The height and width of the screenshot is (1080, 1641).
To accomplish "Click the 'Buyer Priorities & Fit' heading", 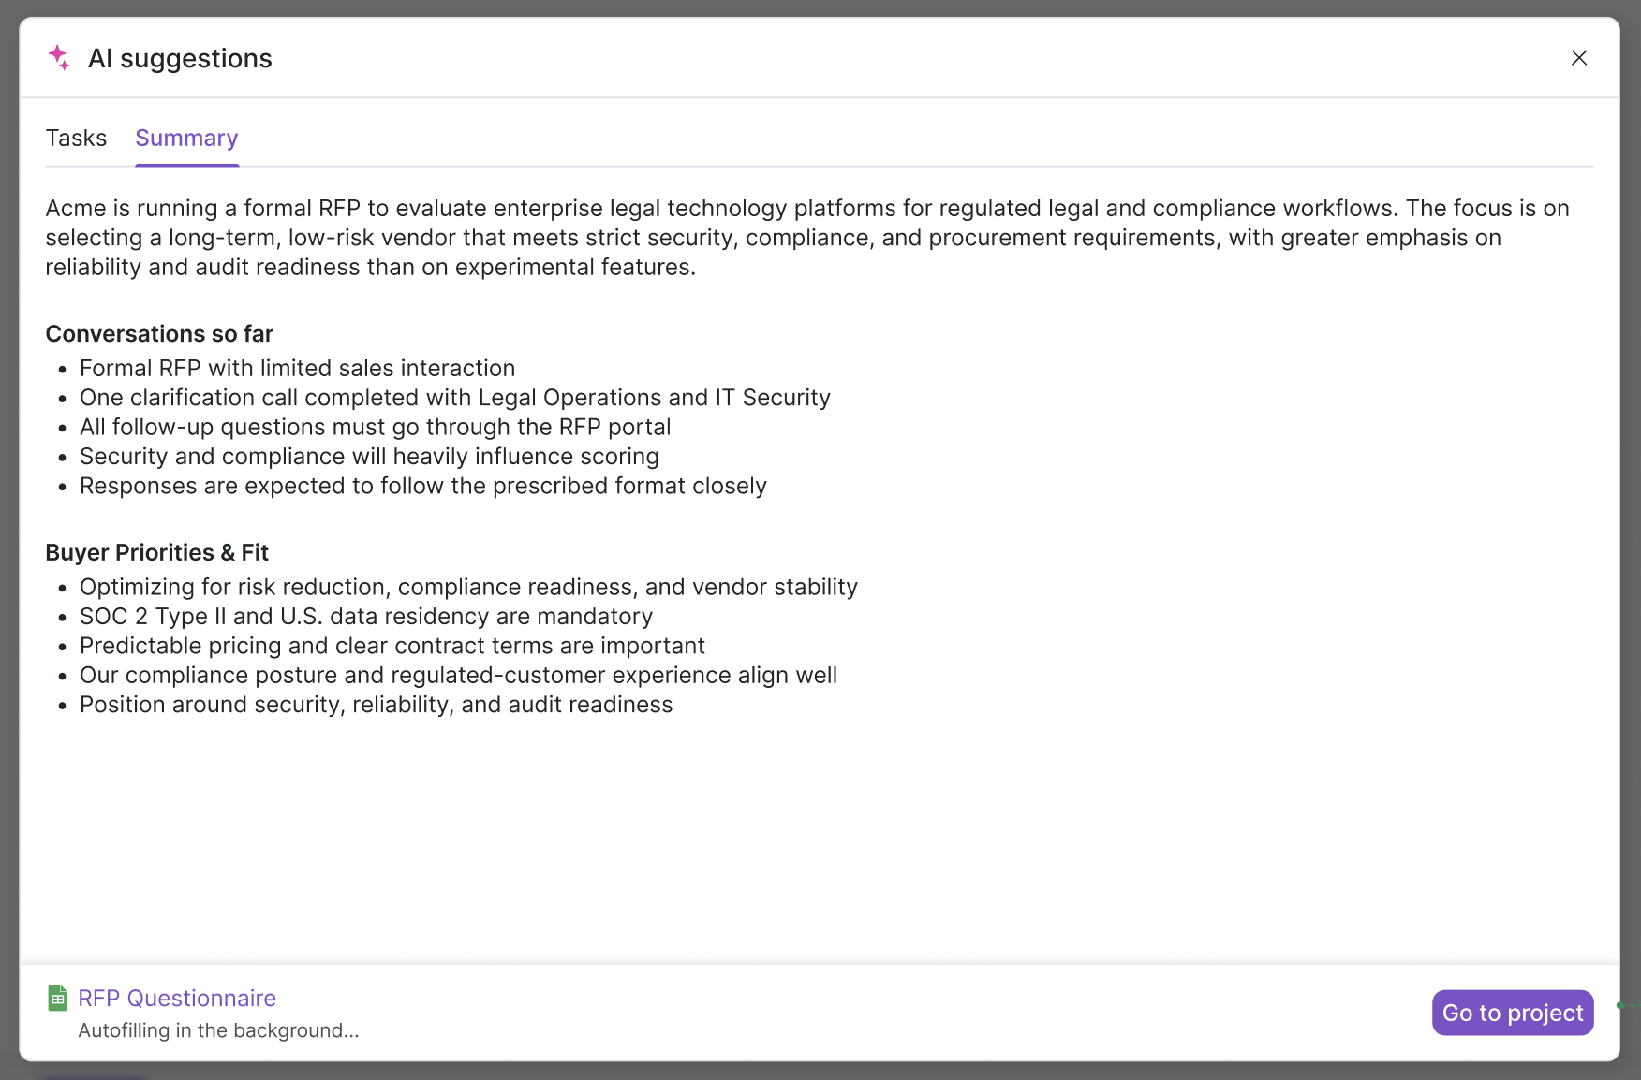I will [156, 553].
